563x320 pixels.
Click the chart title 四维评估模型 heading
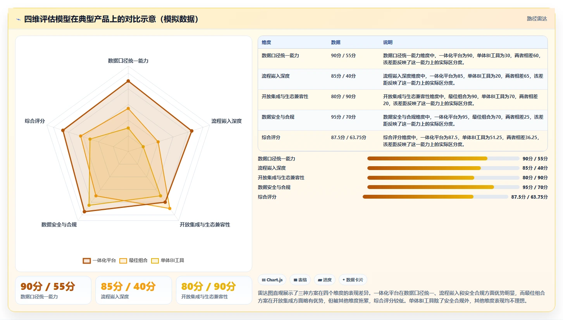click(x=112, y=19)
